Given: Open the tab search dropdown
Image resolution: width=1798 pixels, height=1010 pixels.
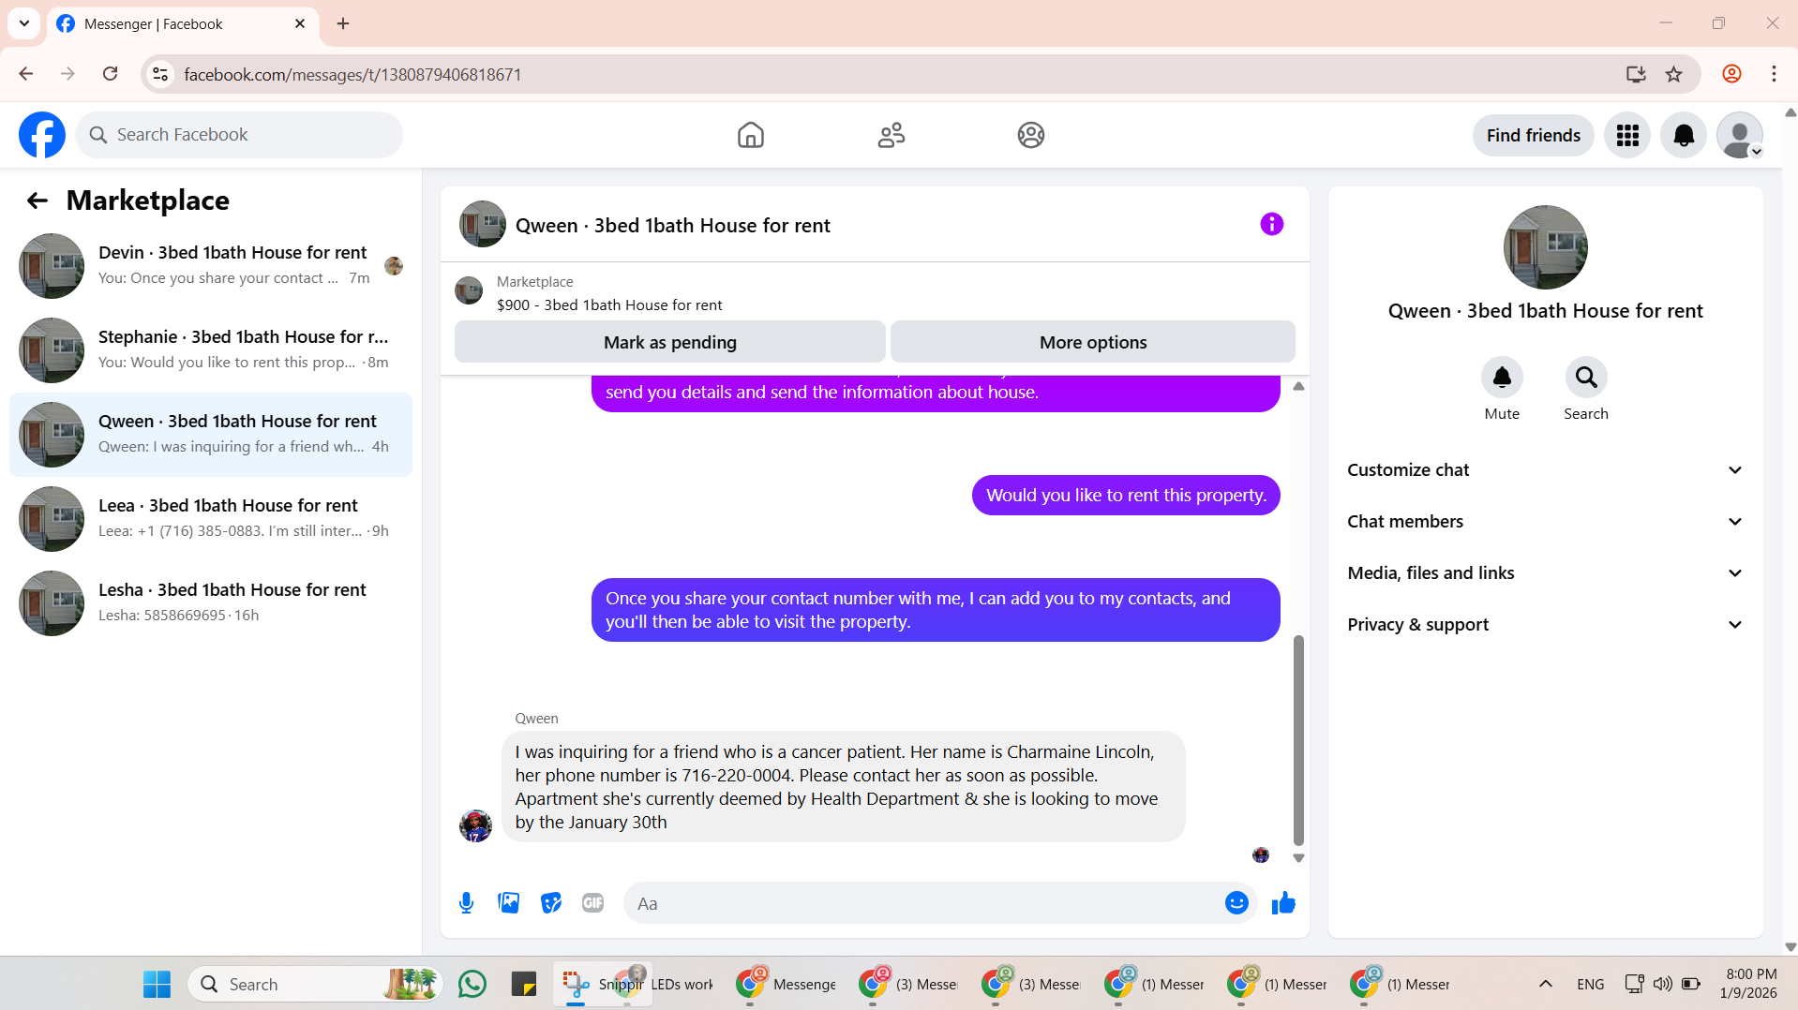Looking at the screenshot, I should 24,23.
